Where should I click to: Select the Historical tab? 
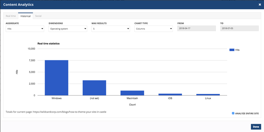point(25,16)
